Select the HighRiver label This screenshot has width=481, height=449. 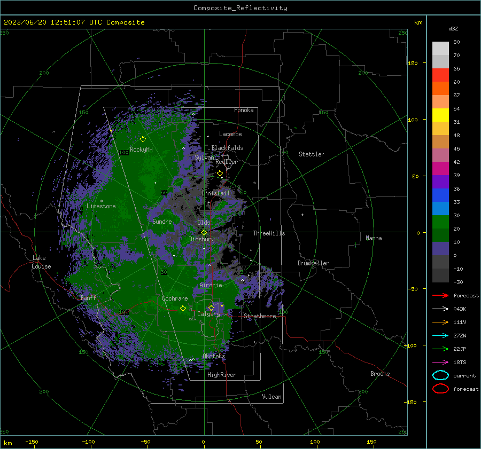222,375
